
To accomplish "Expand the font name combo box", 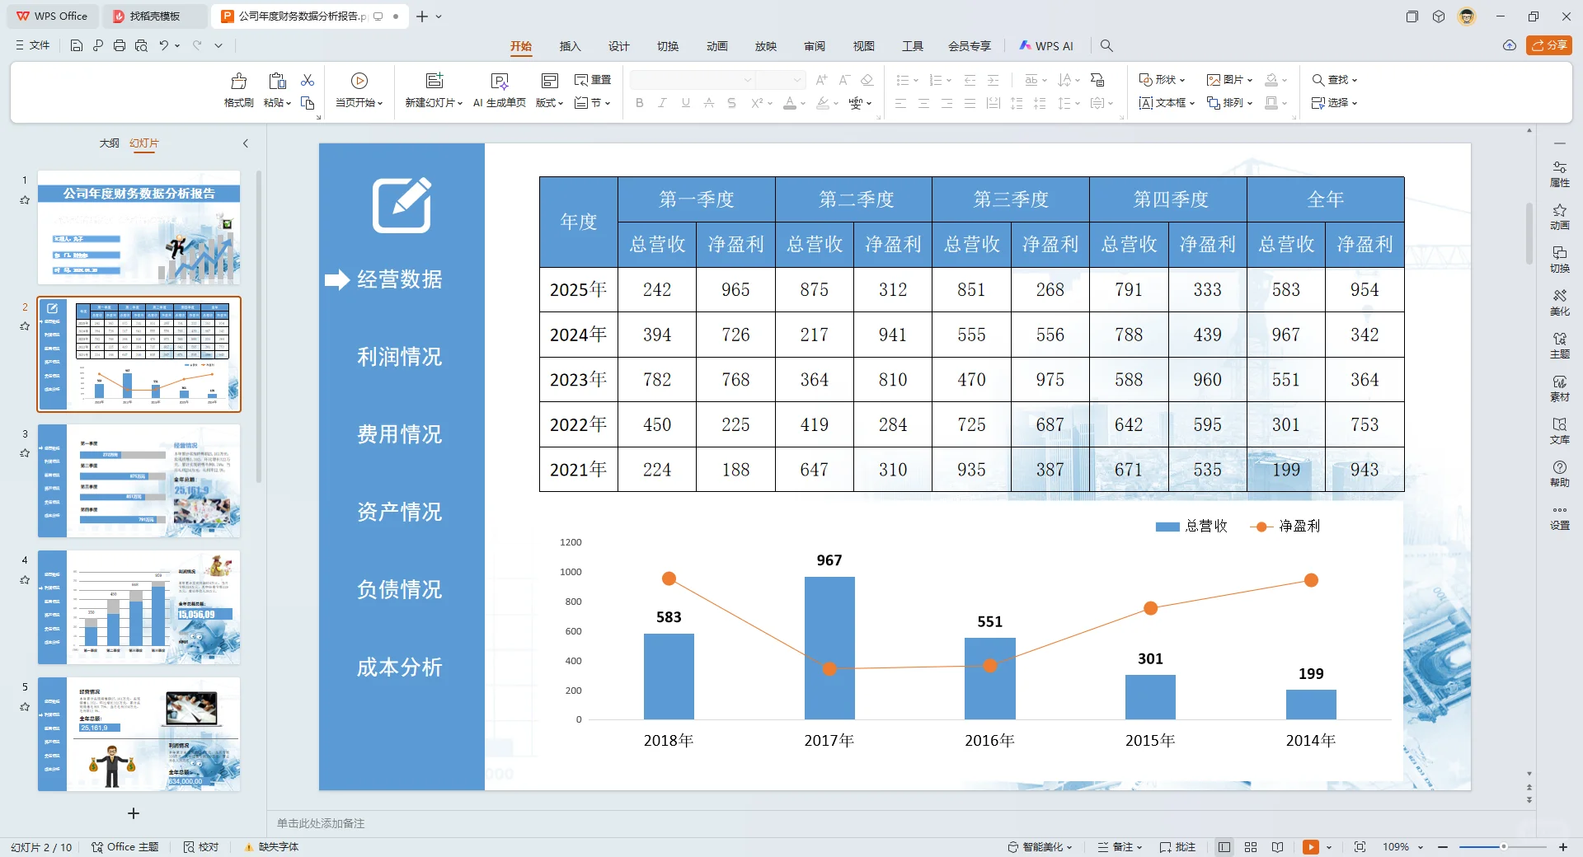I will (x=748, y=80).
